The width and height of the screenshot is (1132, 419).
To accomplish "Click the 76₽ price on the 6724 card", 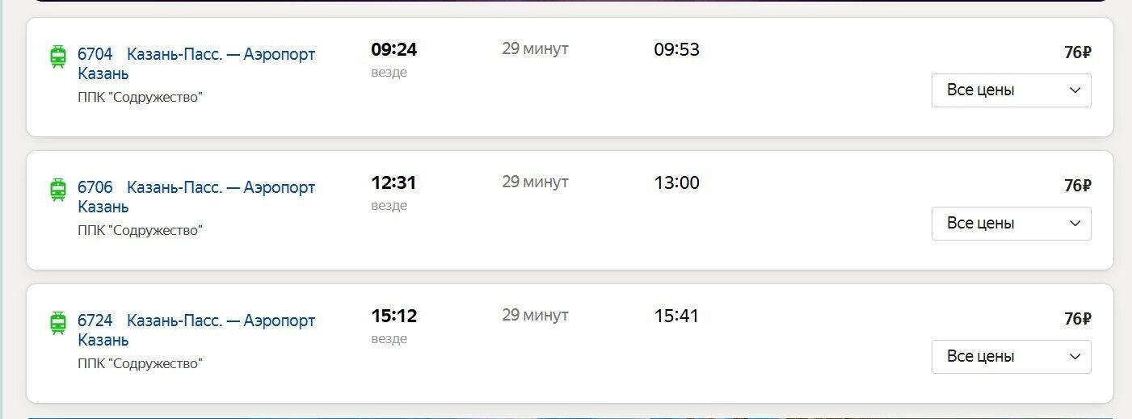I will tap(1077, 320).
